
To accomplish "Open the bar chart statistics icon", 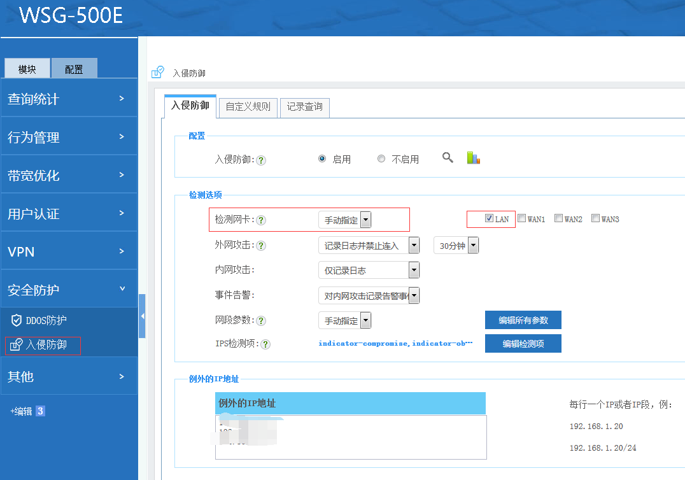I will (473, 158).
